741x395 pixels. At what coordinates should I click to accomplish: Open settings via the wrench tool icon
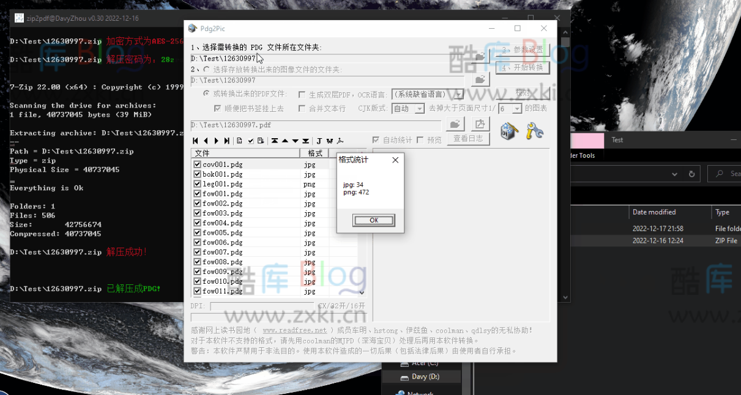tap(533, 129)
